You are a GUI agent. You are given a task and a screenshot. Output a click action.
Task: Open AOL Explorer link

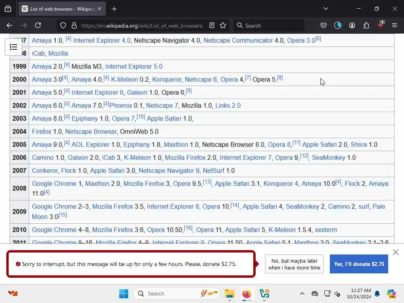pos(90,144)
